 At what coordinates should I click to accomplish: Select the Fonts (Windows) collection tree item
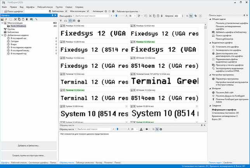18,26
